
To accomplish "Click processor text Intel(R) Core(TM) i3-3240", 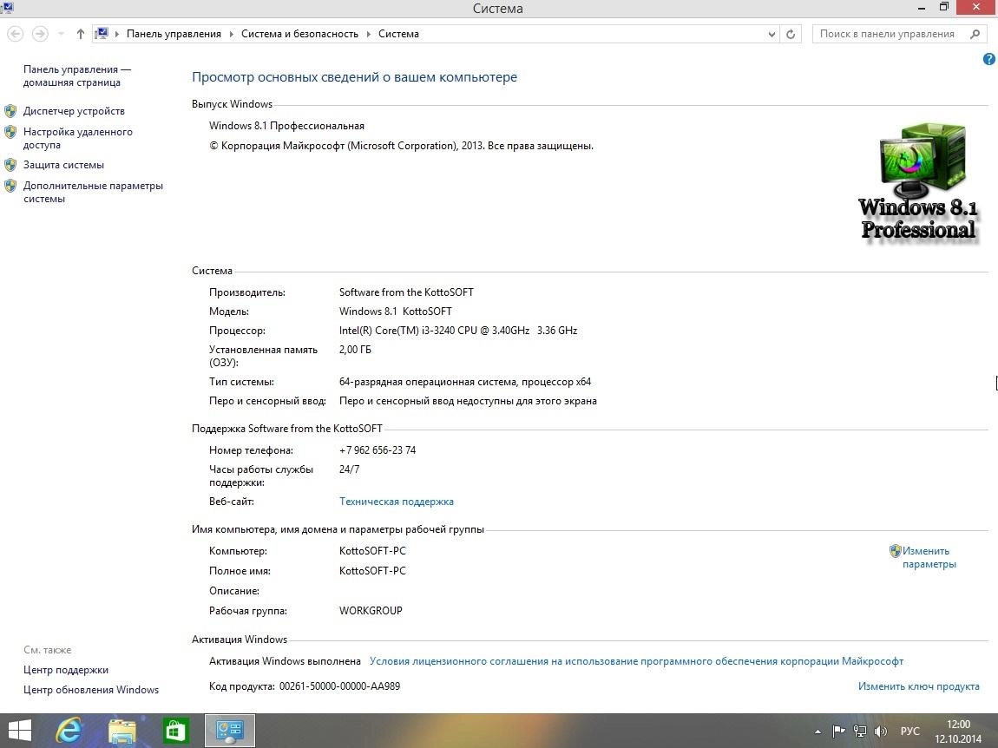I will point(458,331).
